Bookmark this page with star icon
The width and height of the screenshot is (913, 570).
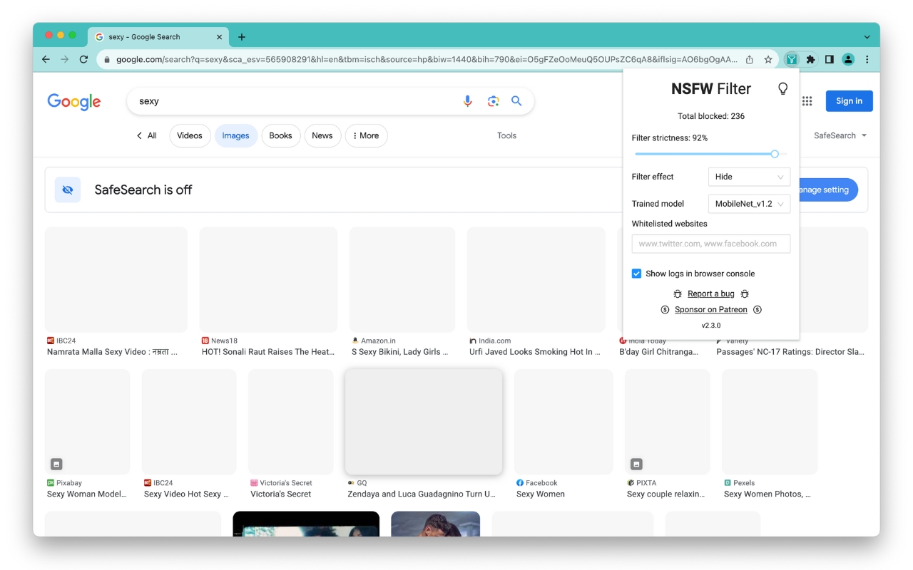tap(768, 60)
